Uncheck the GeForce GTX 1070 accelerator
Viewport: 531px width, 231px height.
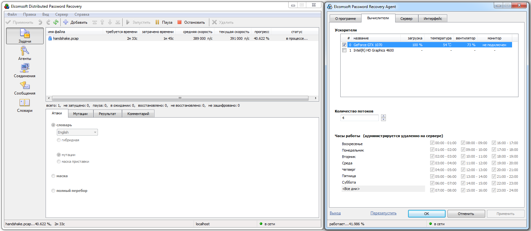tap(344, 45)
